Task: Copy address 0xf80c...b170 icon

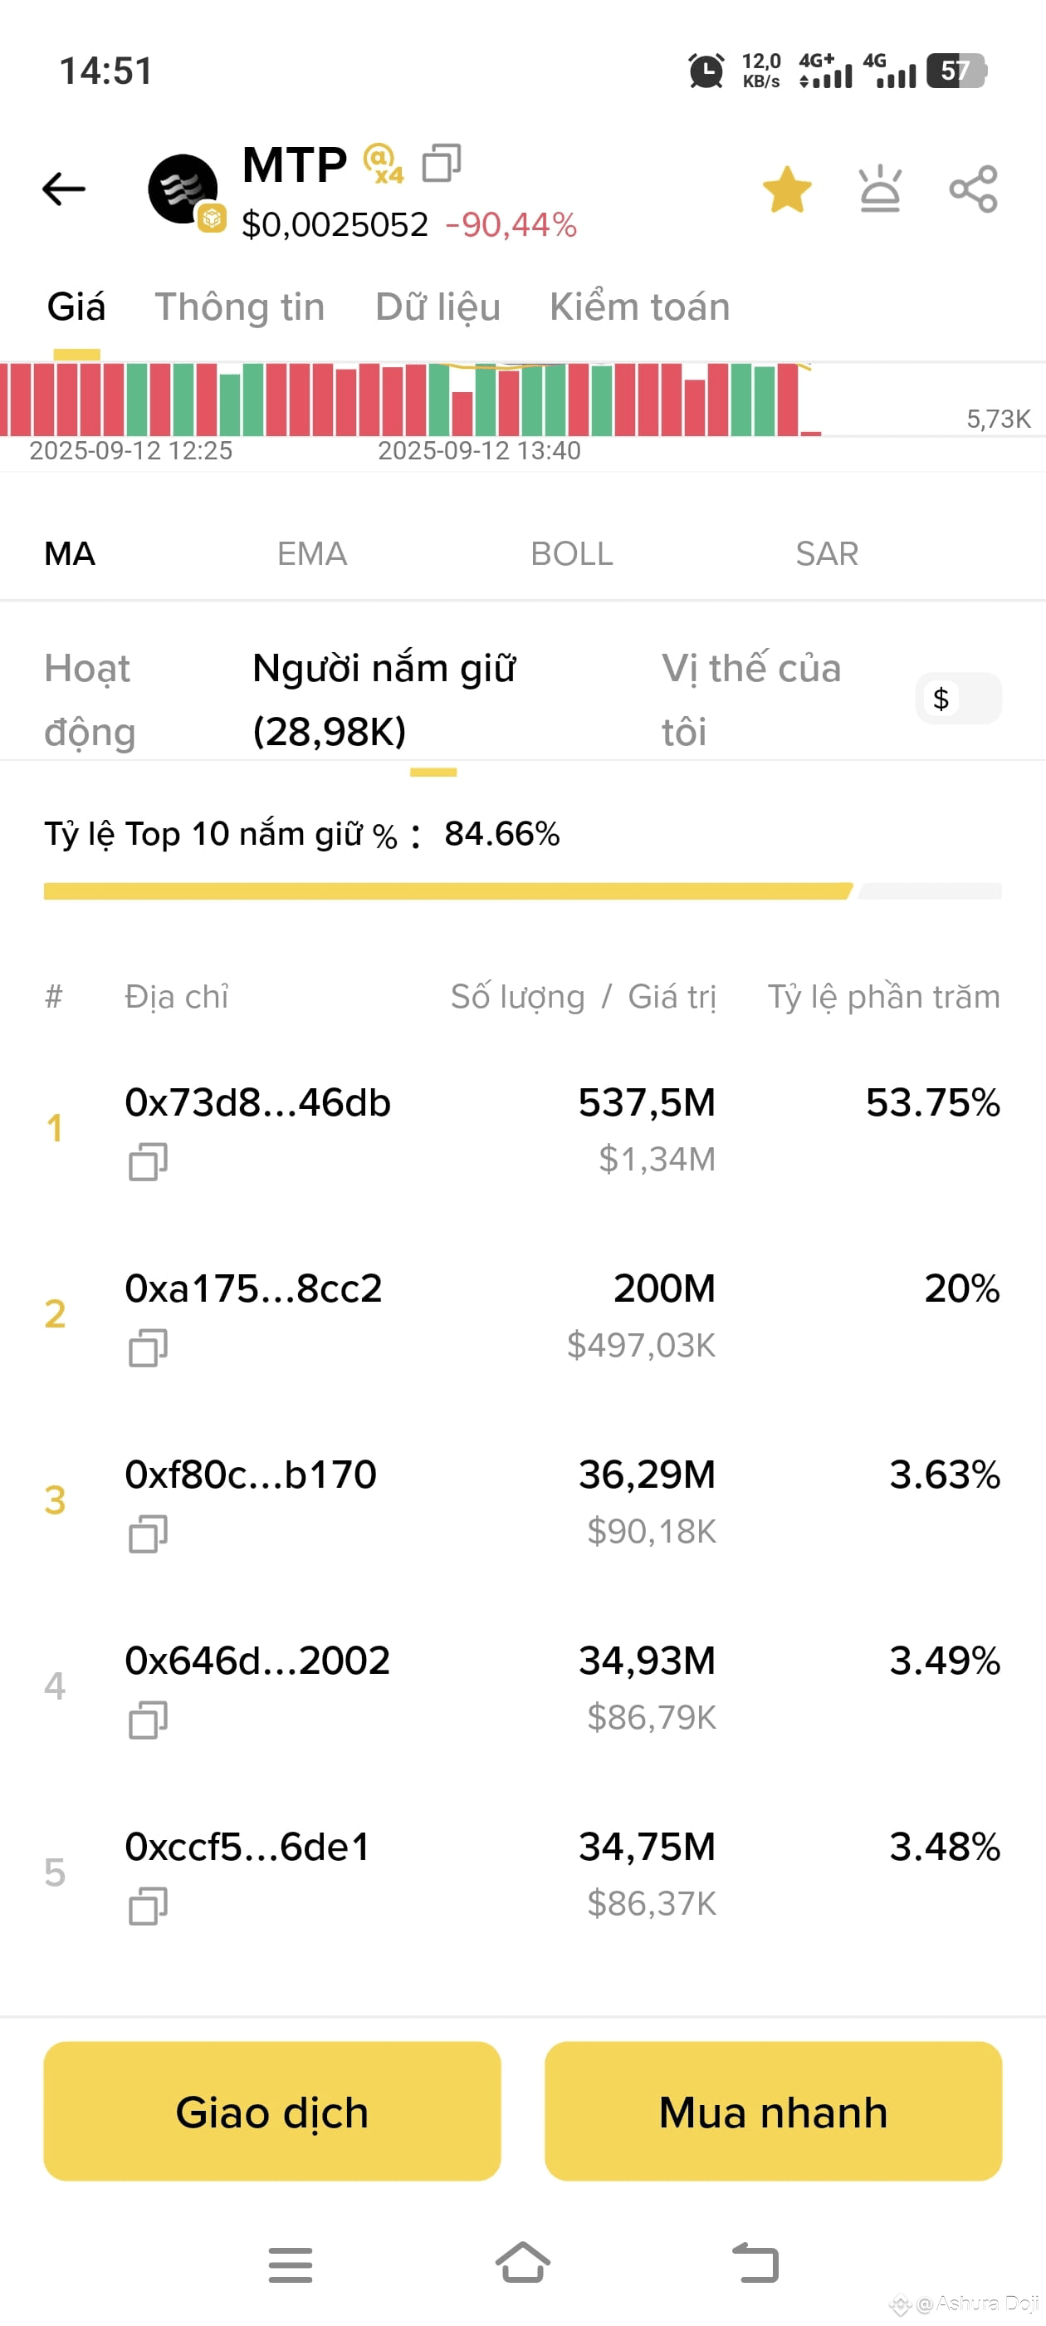Action: click(x=148, y=1534)
